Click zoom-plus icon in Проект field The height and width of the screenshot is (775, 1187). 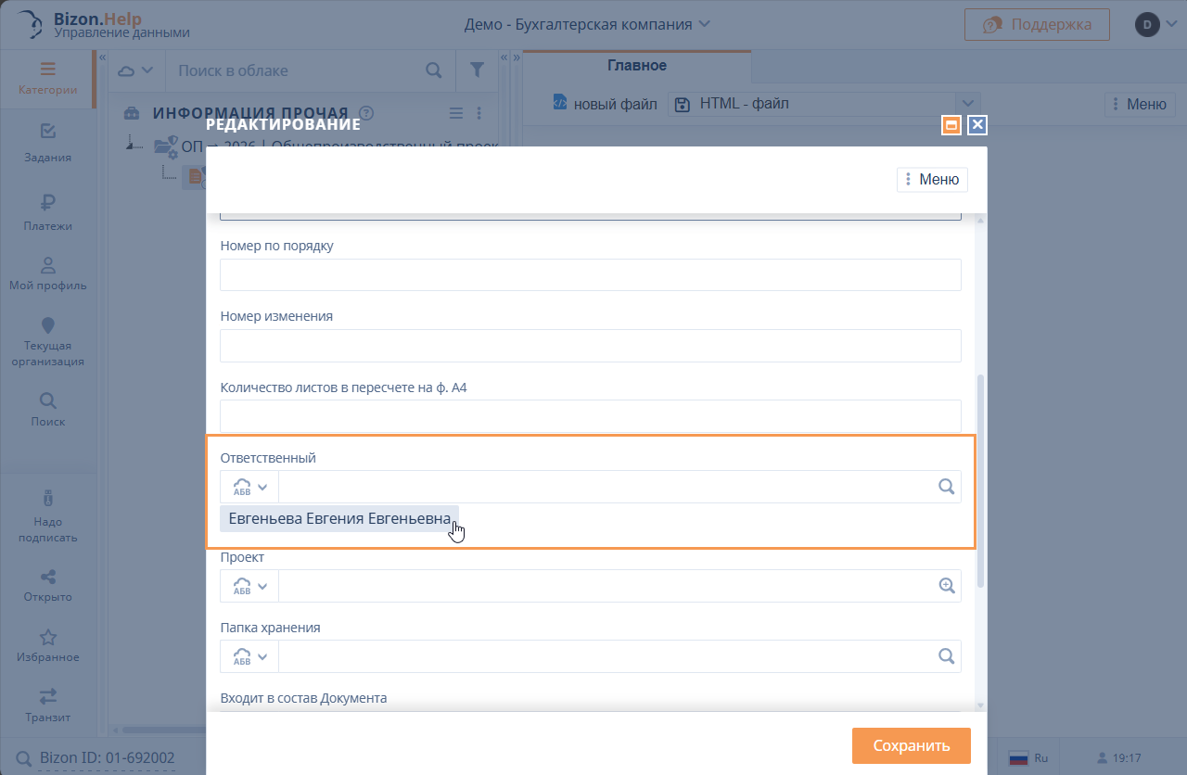946,586
